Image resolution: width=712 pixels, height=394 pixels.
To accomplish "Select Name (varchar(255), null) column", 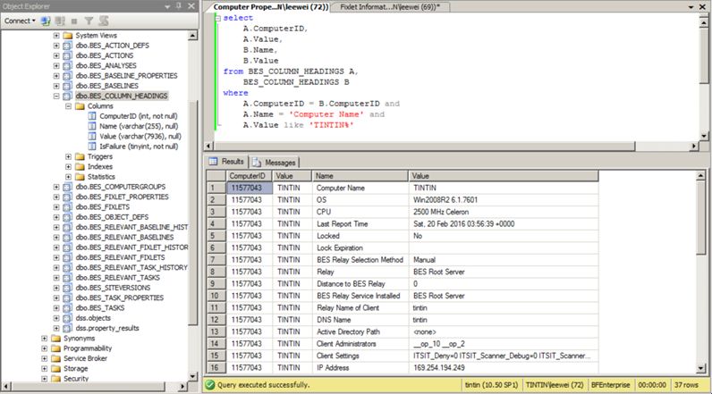I will 139,126.
